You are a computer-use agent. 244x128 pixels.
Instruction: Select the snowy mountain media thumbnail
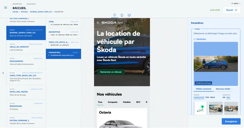[x=216, y=108]
